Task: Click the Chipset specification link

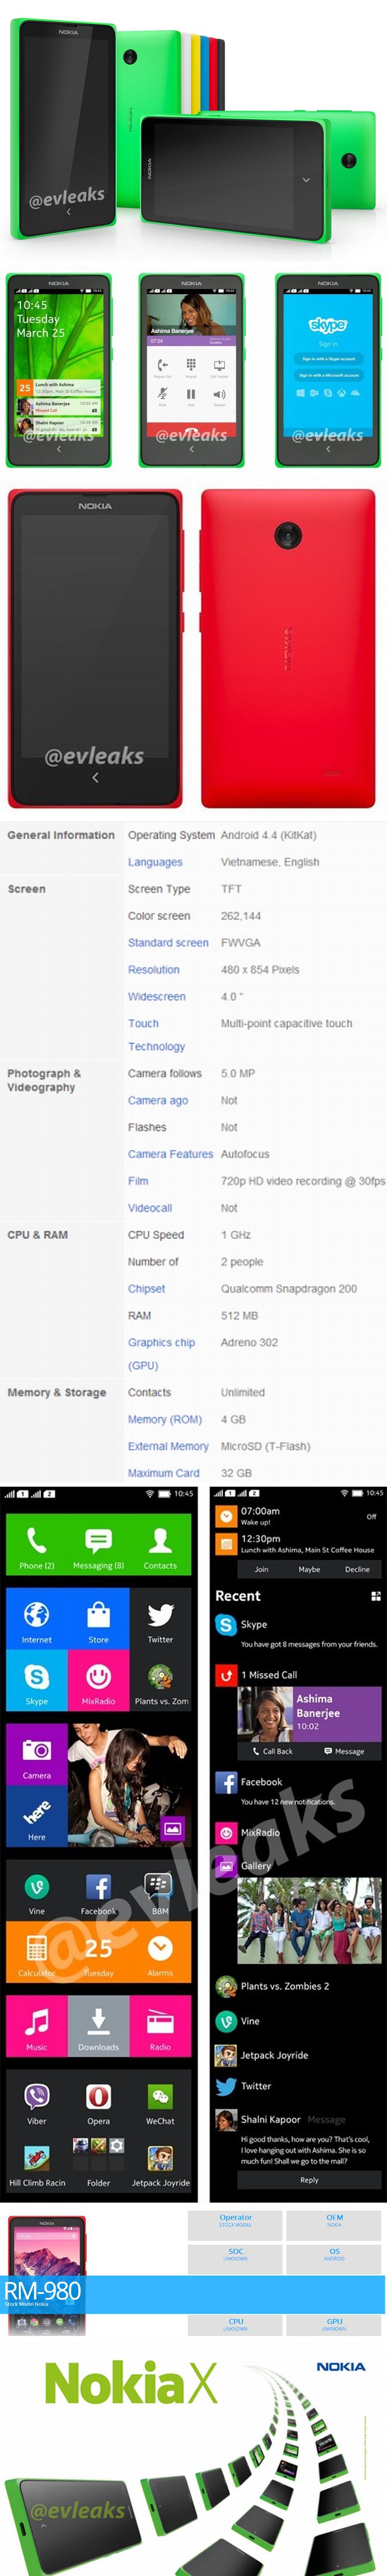Action: pyautogui.click(x=147, y=1289)
